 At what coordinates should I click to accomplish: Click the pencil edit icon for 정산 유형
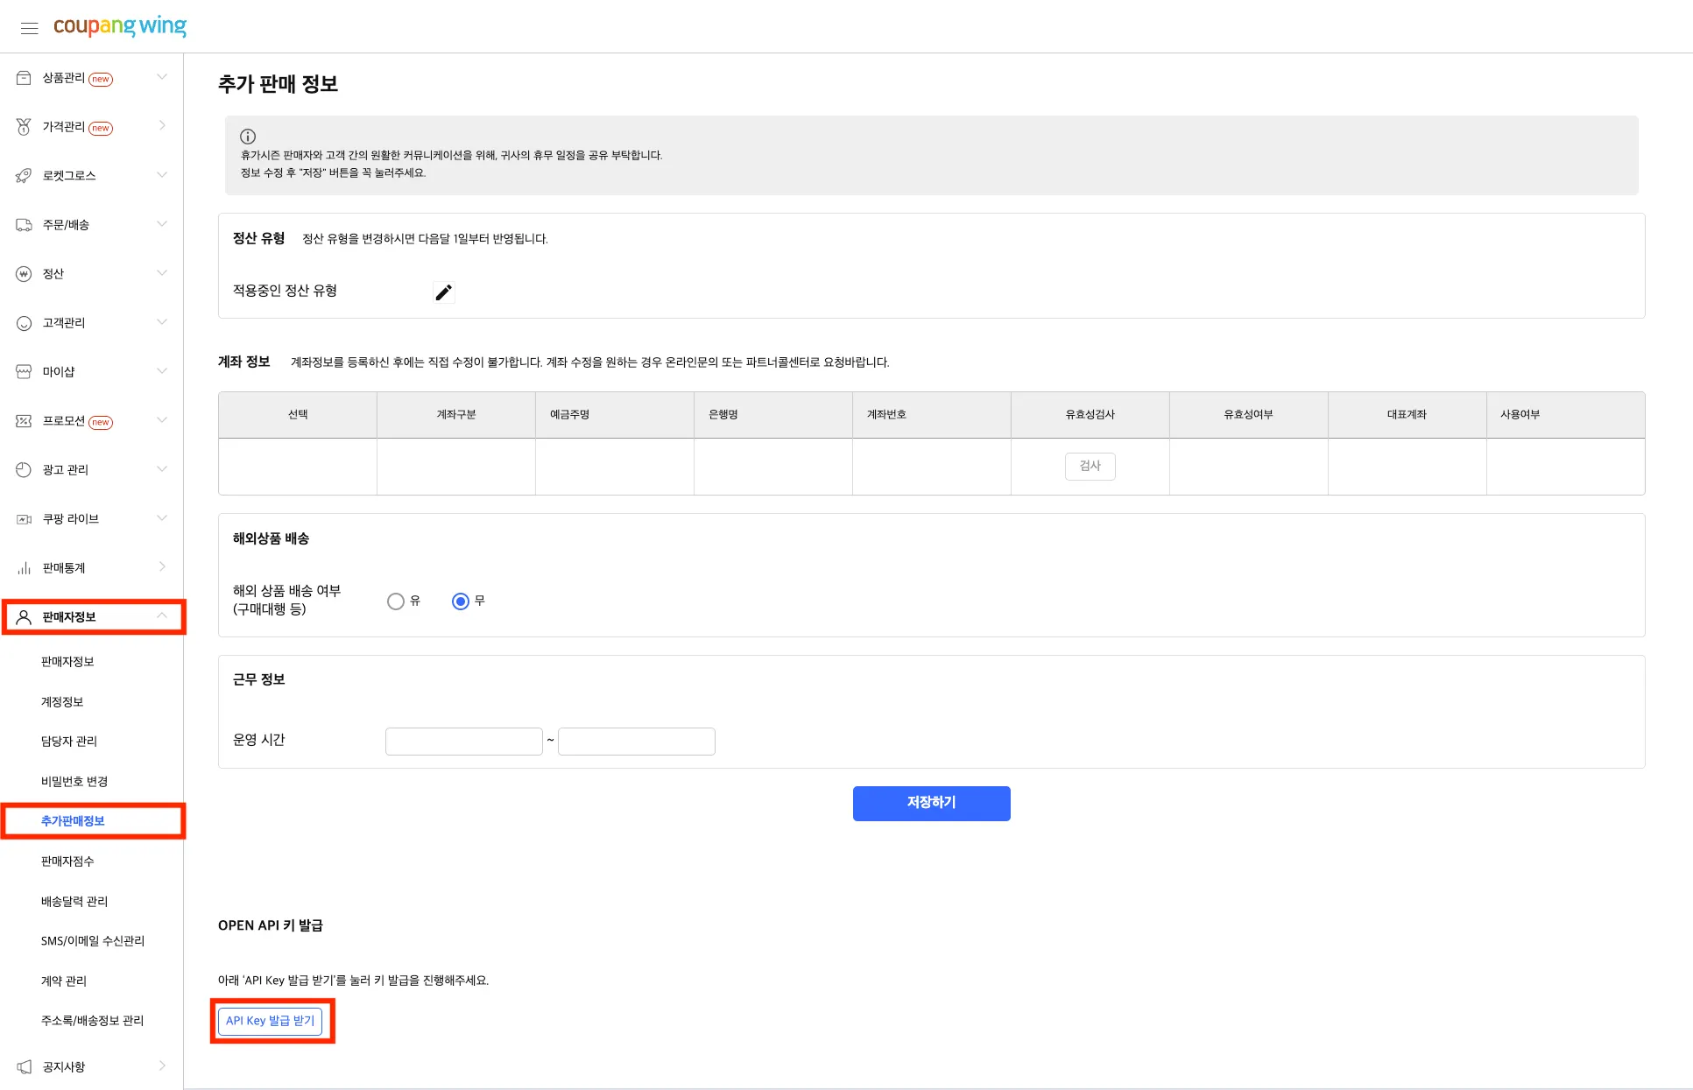click(444, 292)
